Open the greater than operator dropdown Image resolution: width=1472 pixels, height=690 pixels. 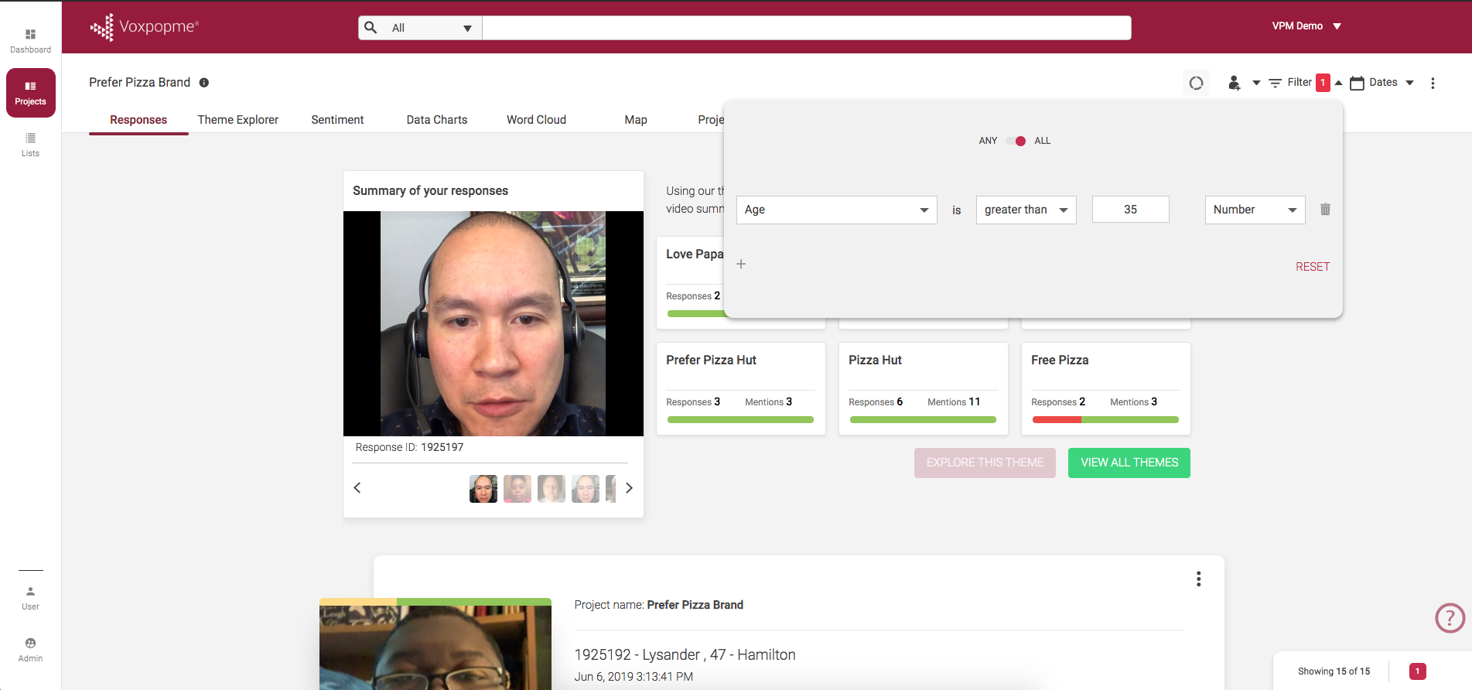click(1026, 210)
